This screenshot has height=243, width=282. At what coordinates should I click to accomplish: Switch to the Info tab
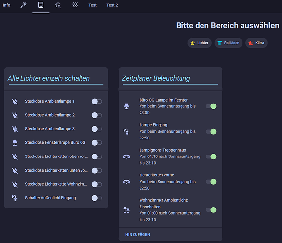click(x=7, y=5)
